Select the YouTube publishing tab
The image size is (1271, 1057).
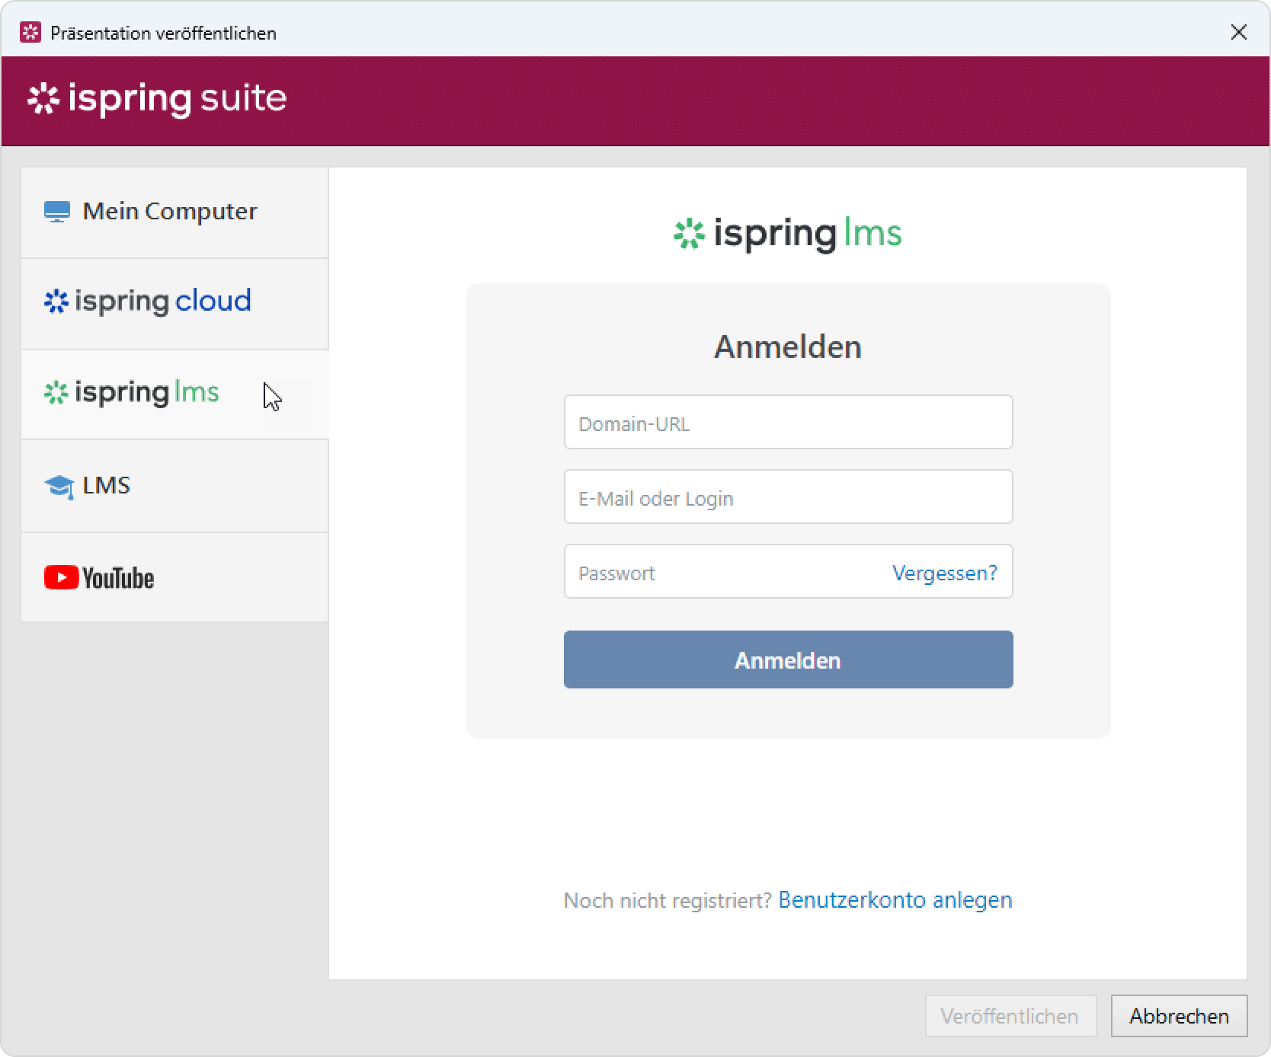pyautogui.click(x=174, y=577)
